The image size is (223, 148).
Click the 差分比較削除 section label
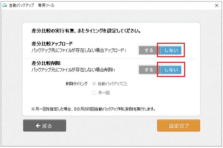(x=46, y=63)
